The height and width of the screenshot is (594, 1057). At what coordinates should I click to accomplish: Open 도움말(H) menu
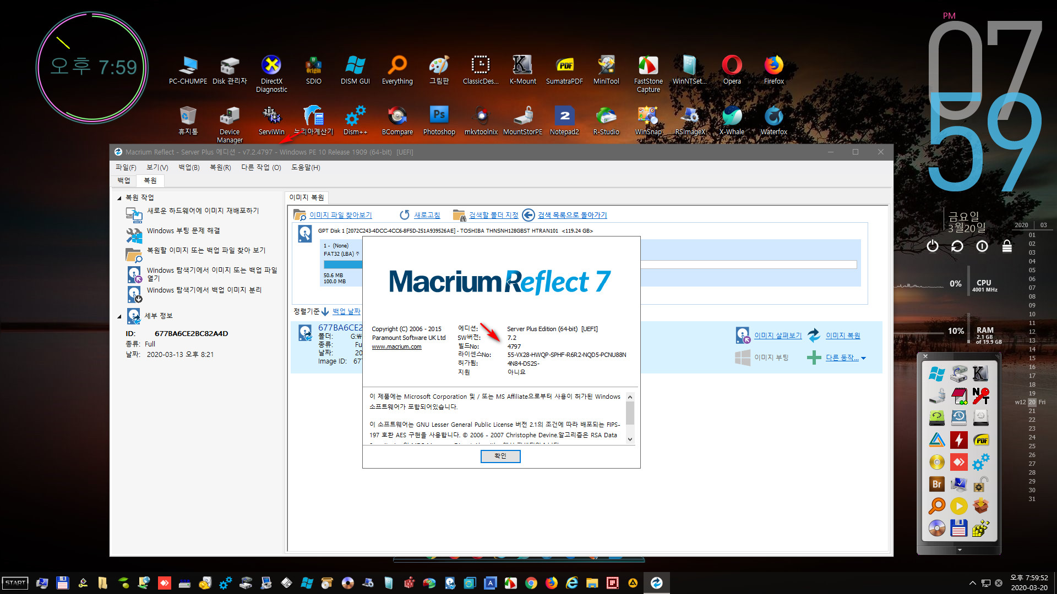coord(306,168)
